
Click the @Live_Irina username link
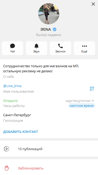(12, 86)
